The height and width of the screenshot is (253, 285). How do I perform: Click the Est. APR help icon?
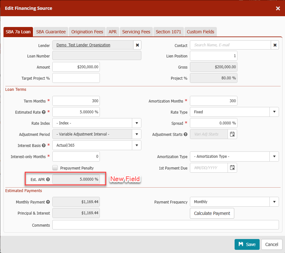(x=48, y=179)
